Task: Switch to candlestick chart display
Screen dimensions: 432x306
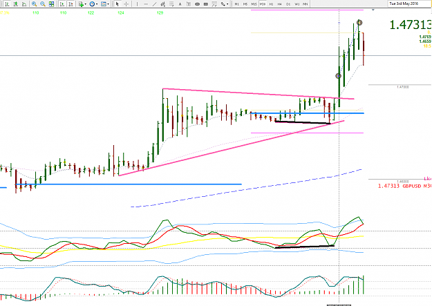Action: (x=16, y=4)
